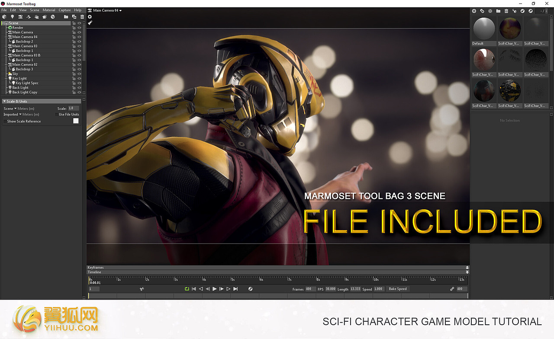Add a new light with the lightbulb icon
The height and width of the screenshot is (339, 554).
tap(12, 17)
